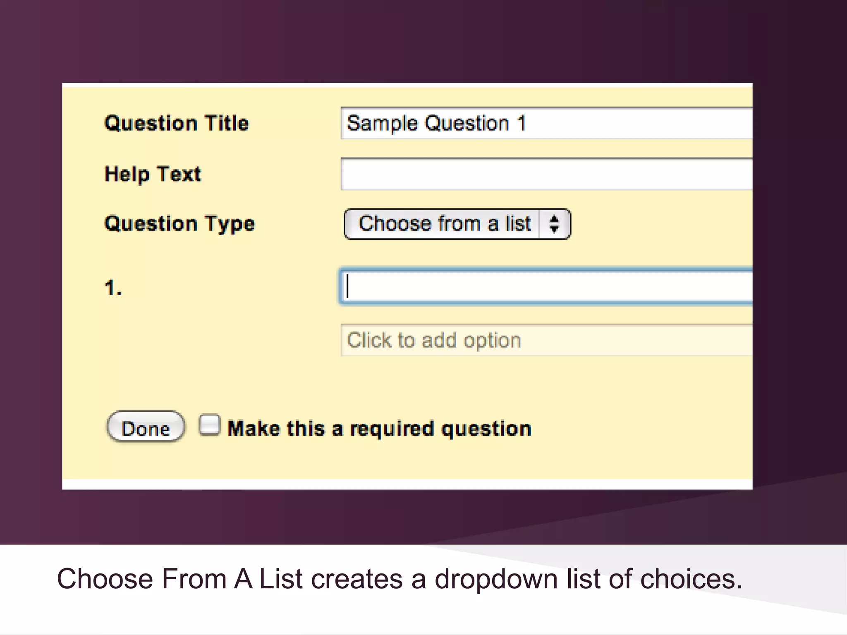Select the 'Click to add option' field
This screenshot has width=847, height=635.
pos(546,340)
